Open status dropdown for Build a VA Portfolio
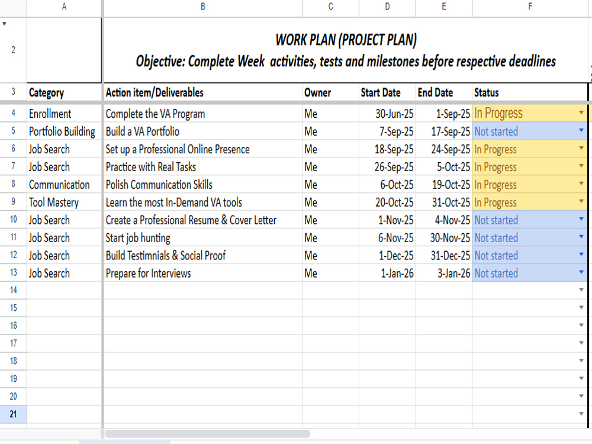Viewport: 592px width, 444px height. (581, 131)
